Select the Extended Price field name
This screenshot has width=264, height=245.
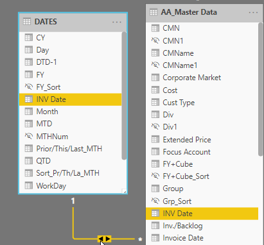pos(187,140)
